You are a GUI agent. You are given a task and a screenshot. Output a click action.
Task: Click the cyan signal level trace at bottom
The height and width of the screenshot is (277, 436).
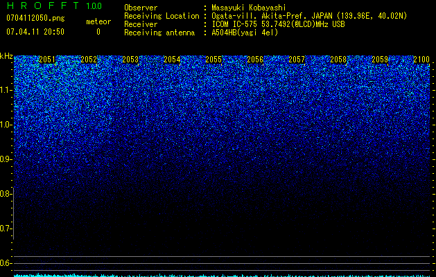coord(222,276)
